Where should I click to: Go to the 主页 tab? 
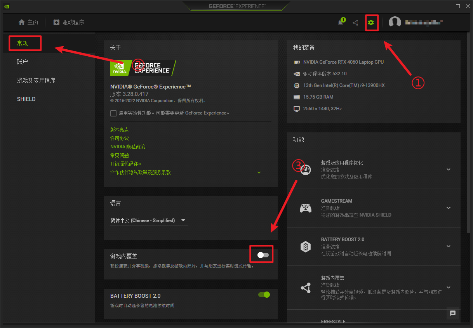28,22
